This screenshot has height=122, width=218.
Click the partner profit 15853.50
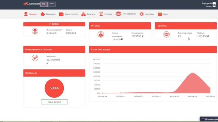pyautogui.click(x=203, y=36)
